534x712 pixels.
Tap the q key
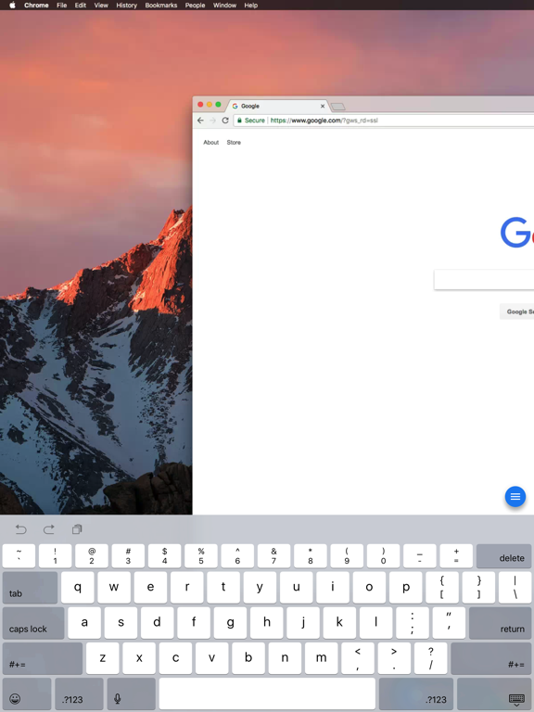point(78,588)
